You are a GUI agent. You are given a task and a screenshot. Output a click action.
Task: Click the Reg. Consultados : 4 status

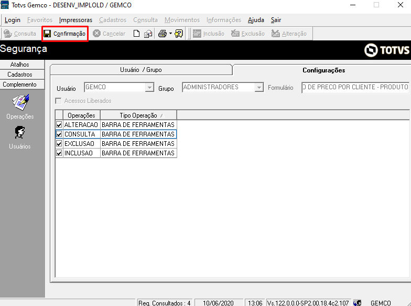pyautogui.click(x=165, y=303)
